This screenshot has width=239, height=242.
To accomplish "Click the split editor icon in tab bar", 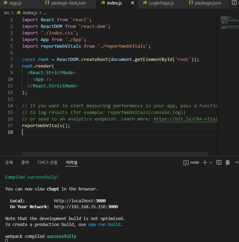I will (x=234, y=3).
